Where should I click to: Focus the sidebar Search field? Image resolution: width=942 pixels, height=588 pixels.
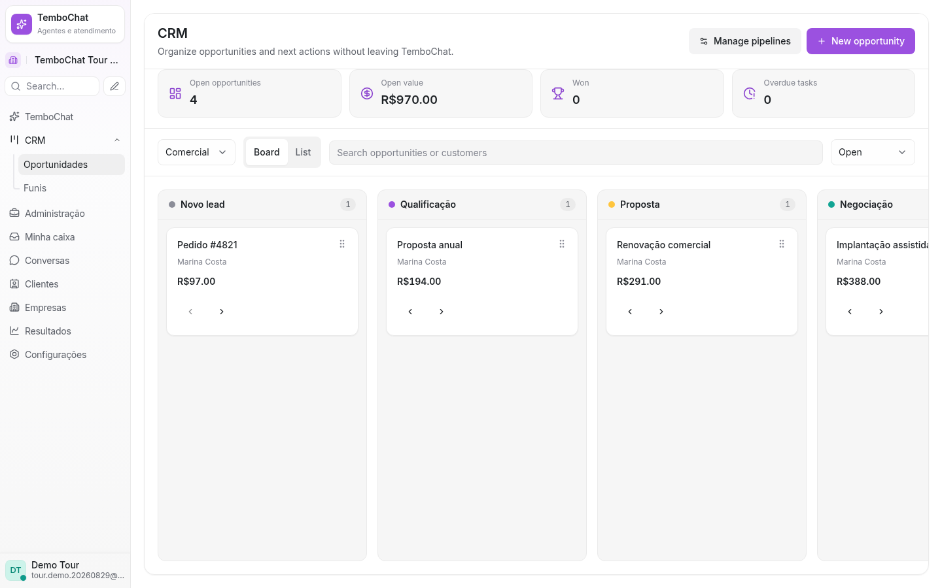tap(52, 86)
